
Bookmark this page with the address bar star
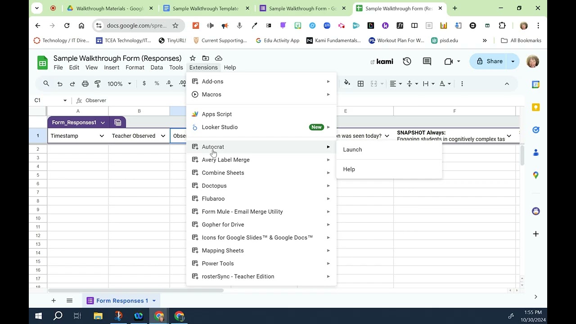[x=175, y=26]
